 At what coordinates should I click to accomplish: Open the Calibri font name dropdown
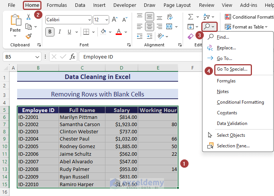point(89,20)
